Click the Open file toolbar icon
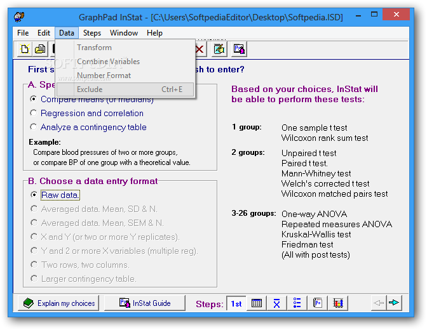Viewport: 427px width, 330px height. click(40, 49)
